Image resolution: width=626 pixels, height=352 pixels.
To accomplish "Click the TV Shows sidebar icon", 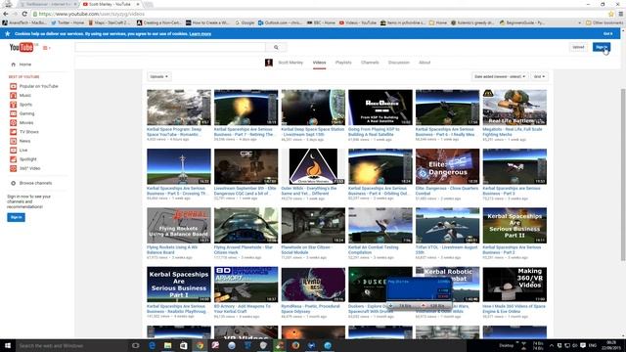I will 13,132.
